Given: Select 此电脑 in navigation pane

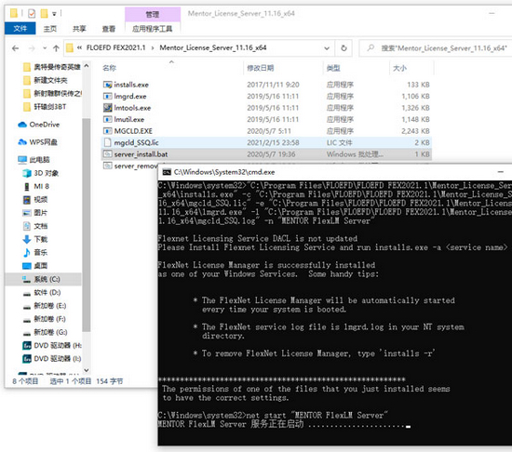Looking at the screenshot, I should [x=34, y=160].
